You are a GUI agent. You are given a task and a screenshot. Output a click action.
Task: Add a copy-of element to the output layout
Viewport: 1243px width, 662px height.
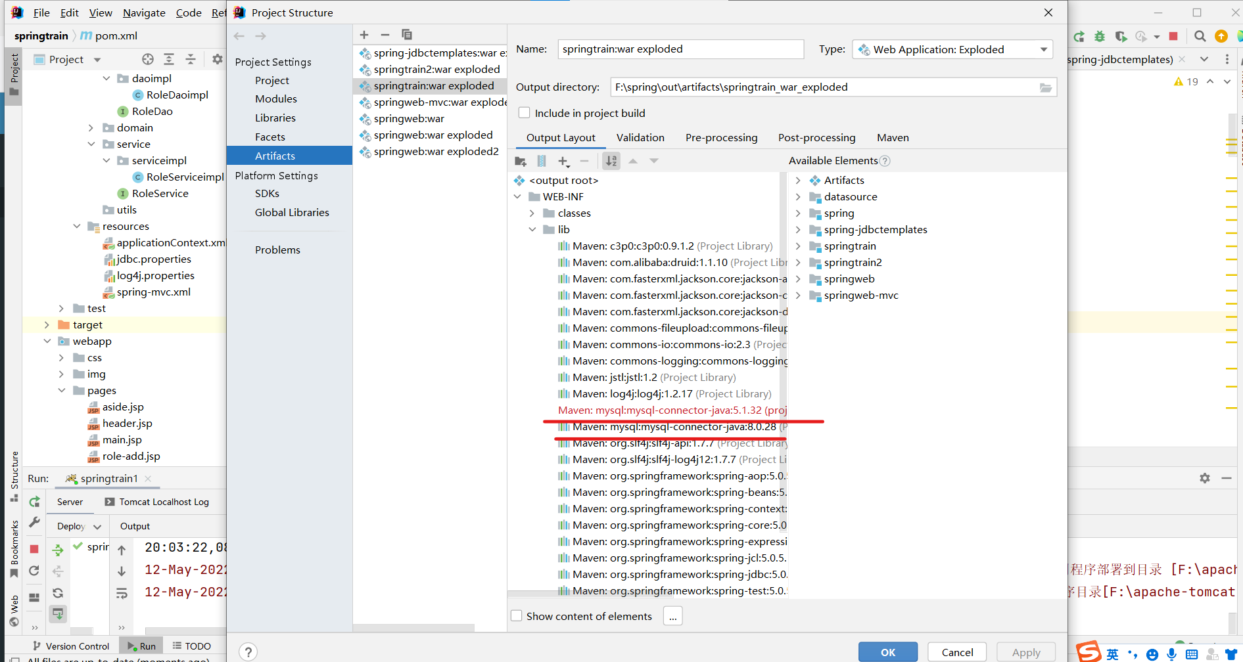(564, 161)
